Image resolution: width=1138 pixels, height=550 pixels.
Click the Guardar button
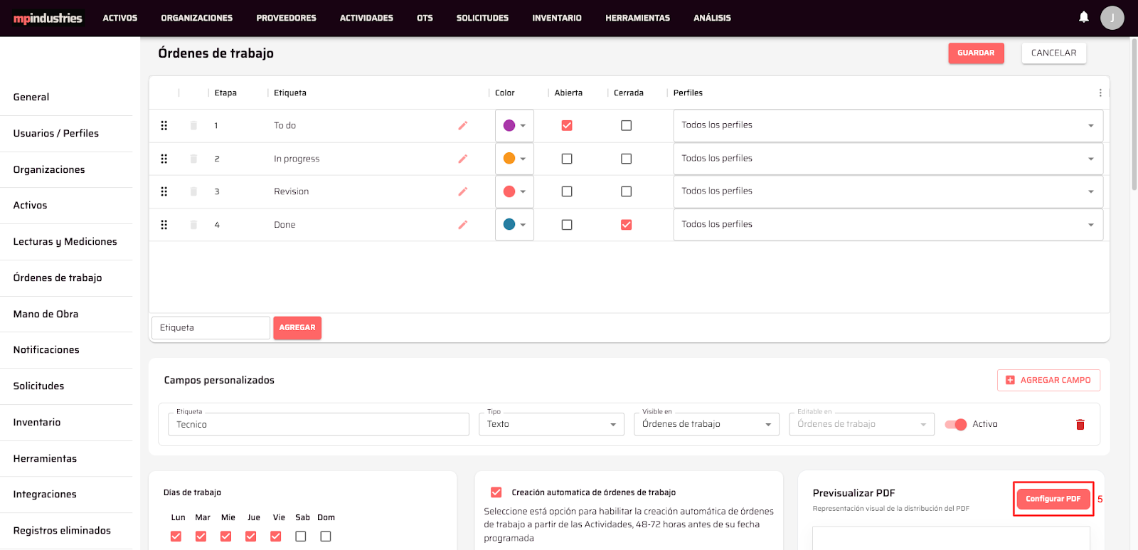(x=975, y=53)
